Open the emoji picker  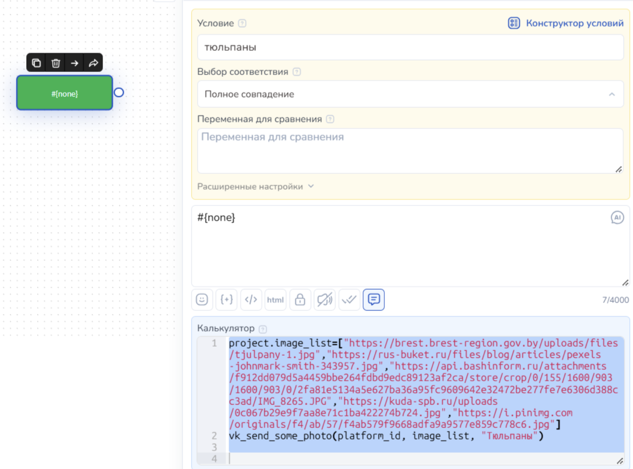click(202, 300)
